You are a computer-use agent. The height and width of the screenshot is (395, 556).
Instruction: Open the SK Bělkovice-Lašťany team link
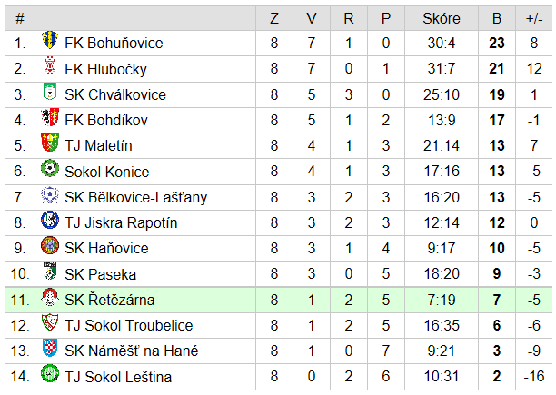tap(135, 197)
